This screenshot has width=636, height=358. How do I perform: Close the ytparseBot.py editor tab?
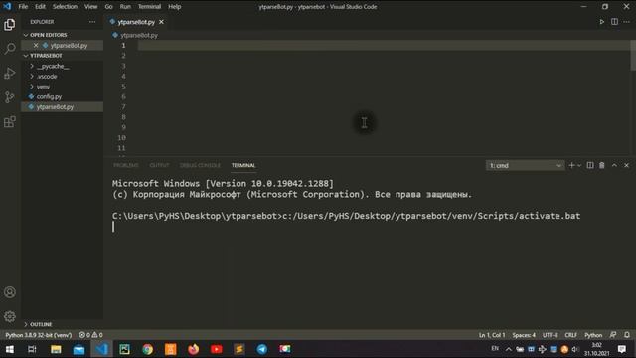(161, 22)
